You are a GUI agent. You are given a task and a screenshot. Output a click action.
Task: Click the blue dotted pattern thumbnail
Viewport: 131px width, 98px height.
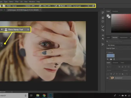pyautogui.click(x=111, y=56)
